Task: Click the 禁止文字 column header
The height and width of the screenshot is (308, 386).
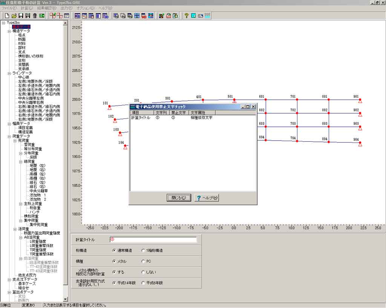Action: click(x=179, y=113)
